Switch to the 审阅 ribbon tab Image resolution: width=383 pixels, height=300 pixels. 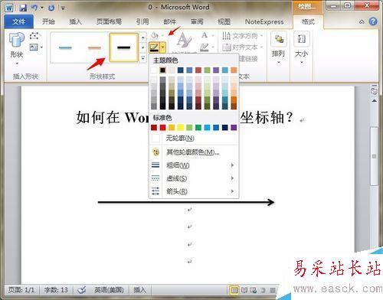point(197,21)
